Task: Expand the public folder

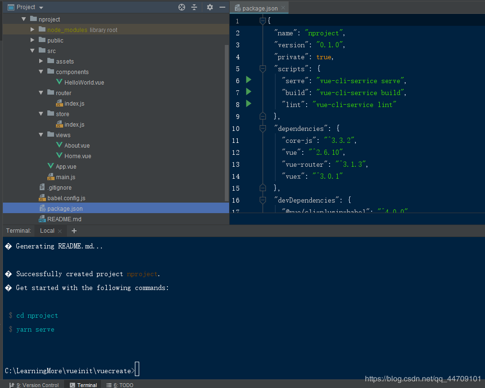Action: (32, 40)
